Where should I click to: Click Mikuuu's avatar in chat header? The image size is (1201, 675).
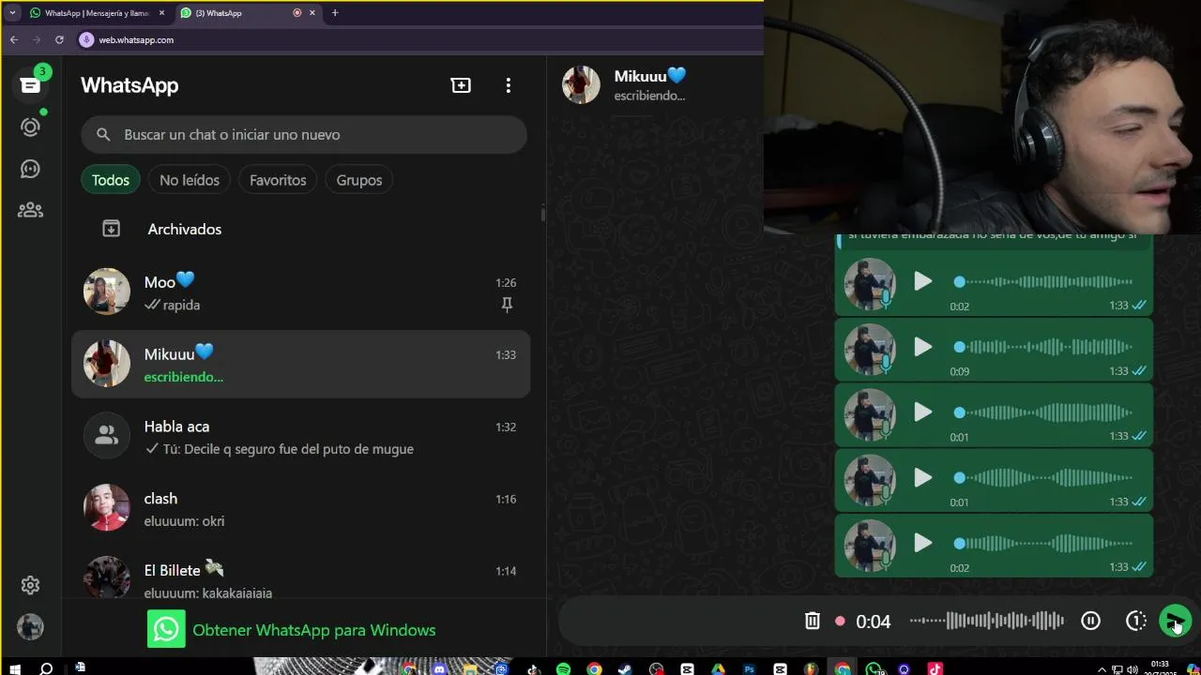pos(581,84)
